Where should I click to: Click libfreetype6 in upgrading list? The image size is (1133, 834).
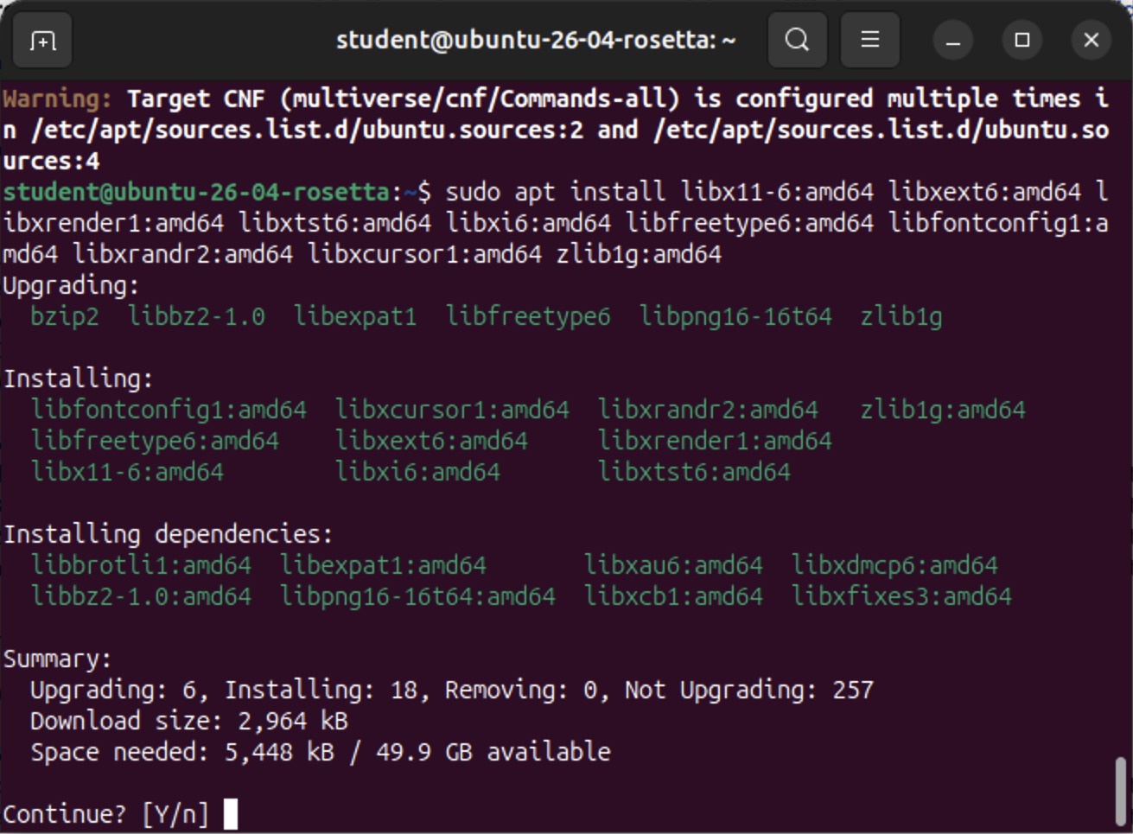(x=528, y=316)
